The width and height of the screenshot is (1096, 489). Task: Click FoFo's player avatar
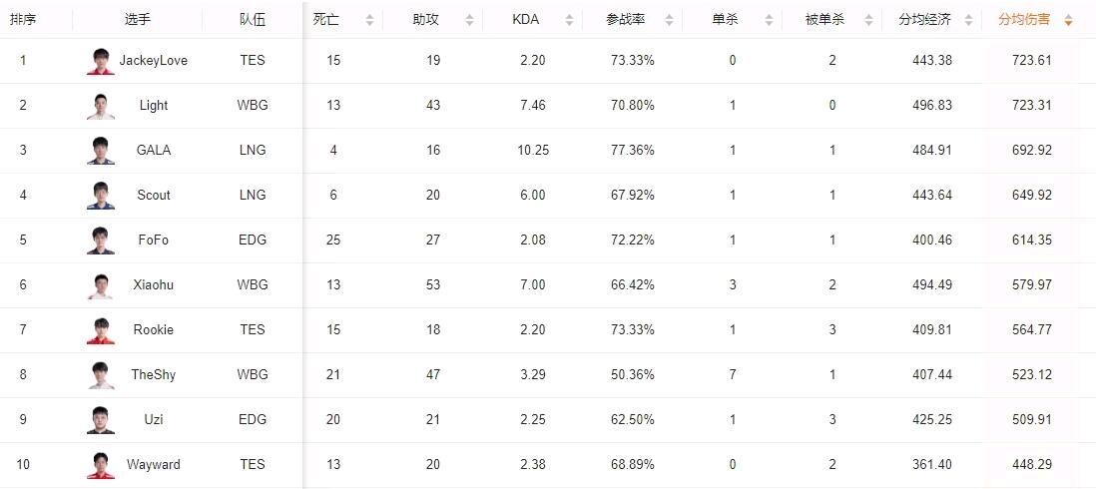tap(101, 241)
